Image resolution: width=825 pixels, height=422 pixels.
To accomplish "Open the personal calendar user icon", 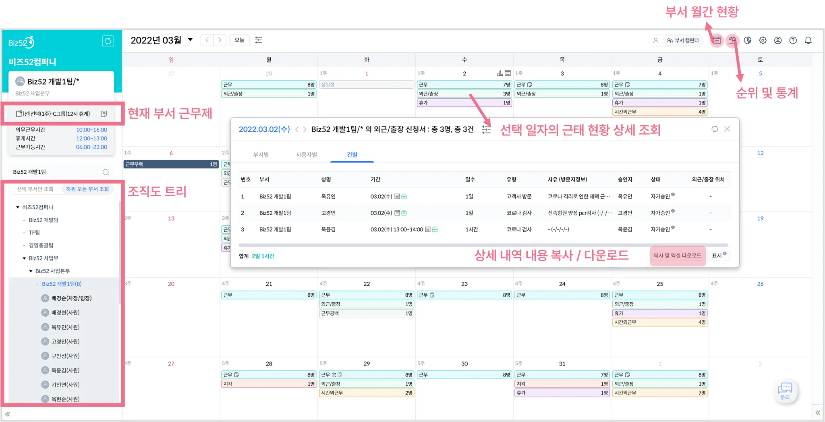I will click(x=655, y=40).
